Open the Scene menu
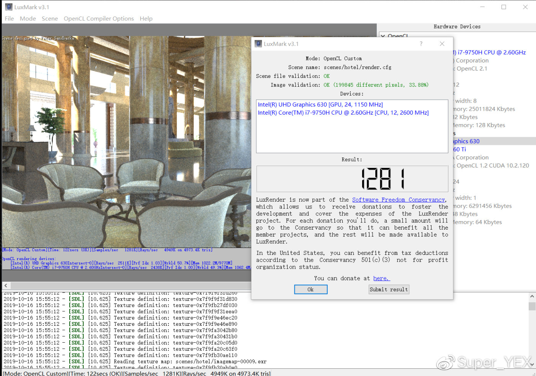Screen dimensions: 536x376 tap(50, 18)
